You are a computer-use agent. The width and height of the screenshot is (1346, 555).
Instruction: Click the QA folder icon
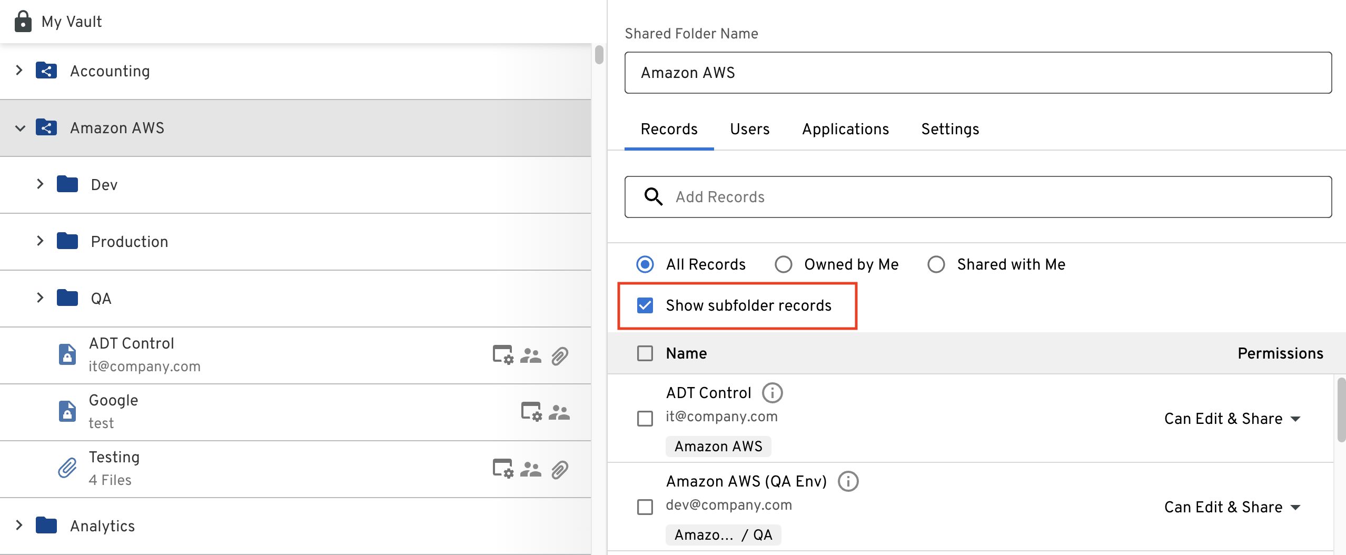click(67, 298)
